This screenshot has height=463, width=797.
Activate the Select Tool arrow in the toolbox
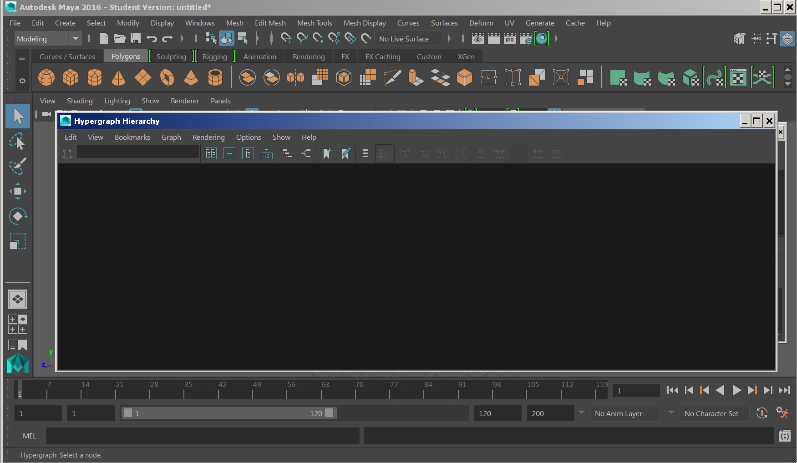point(17,116)
